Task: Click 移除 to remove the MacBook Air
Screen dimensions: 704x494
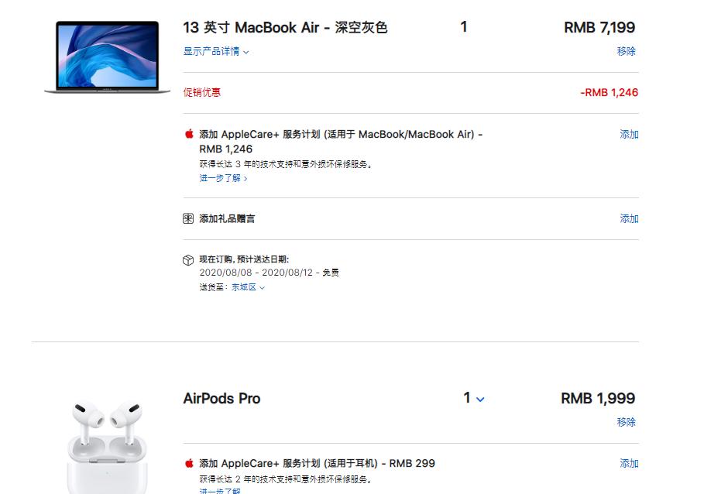Action: coord(627,52)
